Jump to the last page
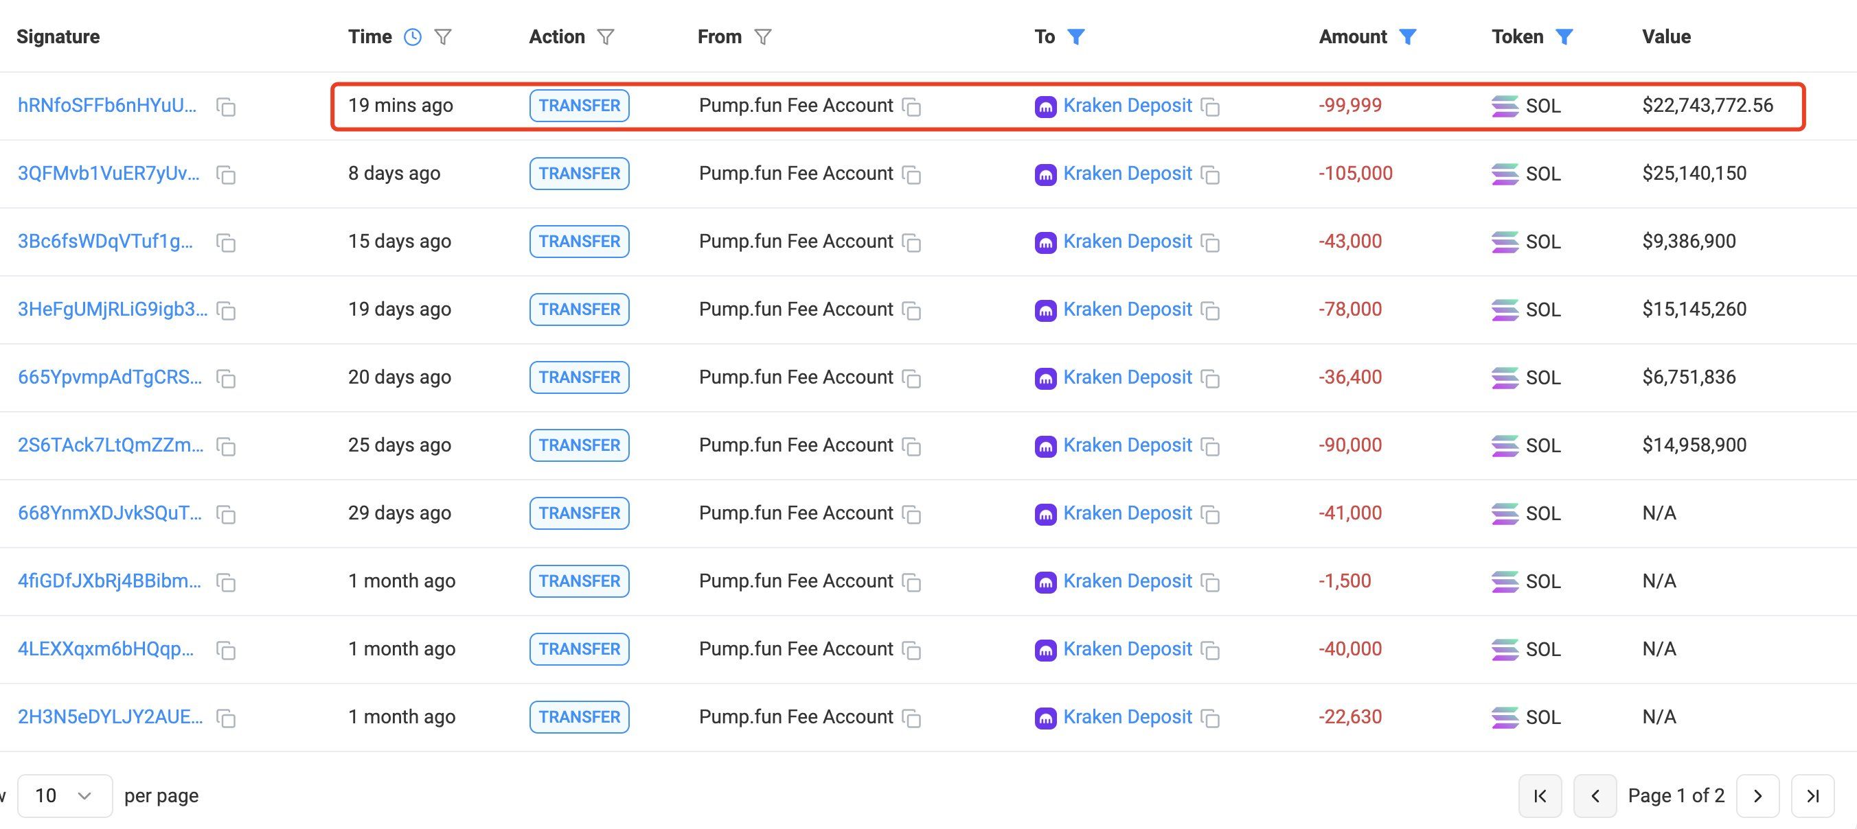 1812,795
